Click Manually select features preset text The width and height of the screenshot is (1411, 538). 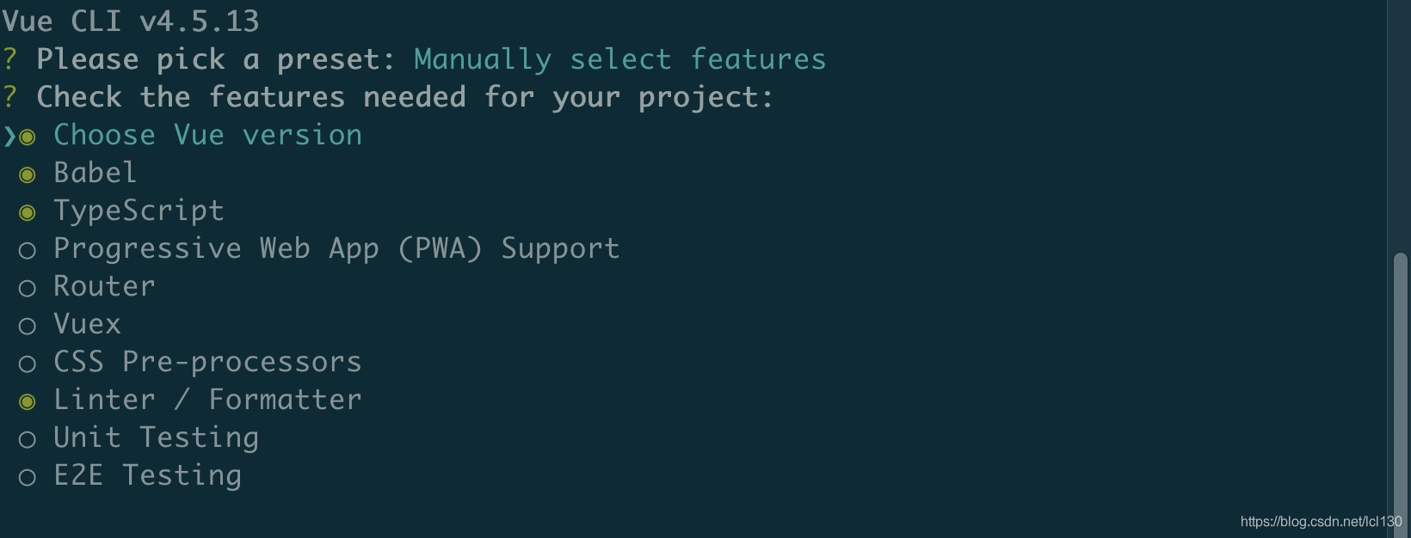click(619, 59)
